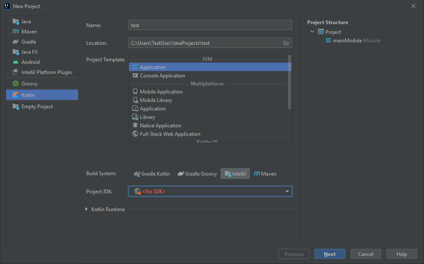Screen dimensions: 424x264
Task: Select Maven as the build system
Action: pyautogui.click(x=265, y=174)
